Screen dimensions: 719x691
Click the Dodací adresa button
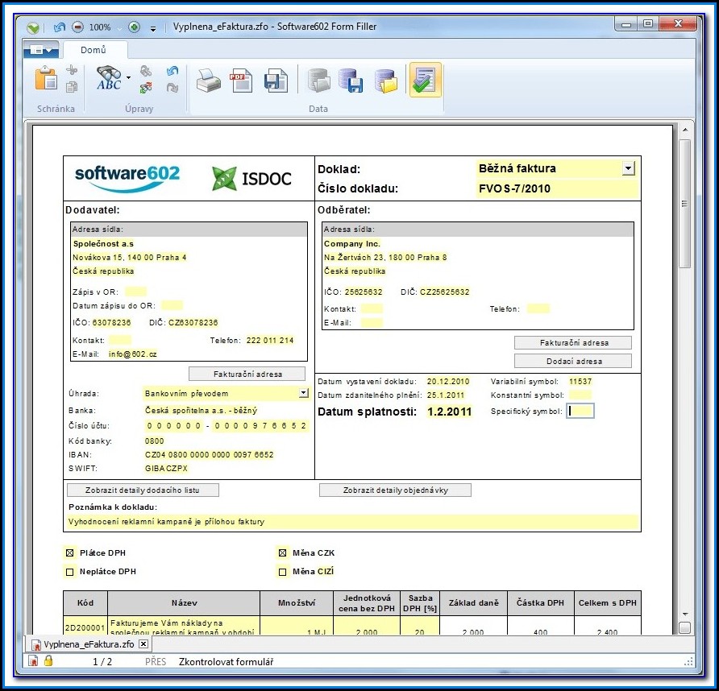(x=572, y=361)
